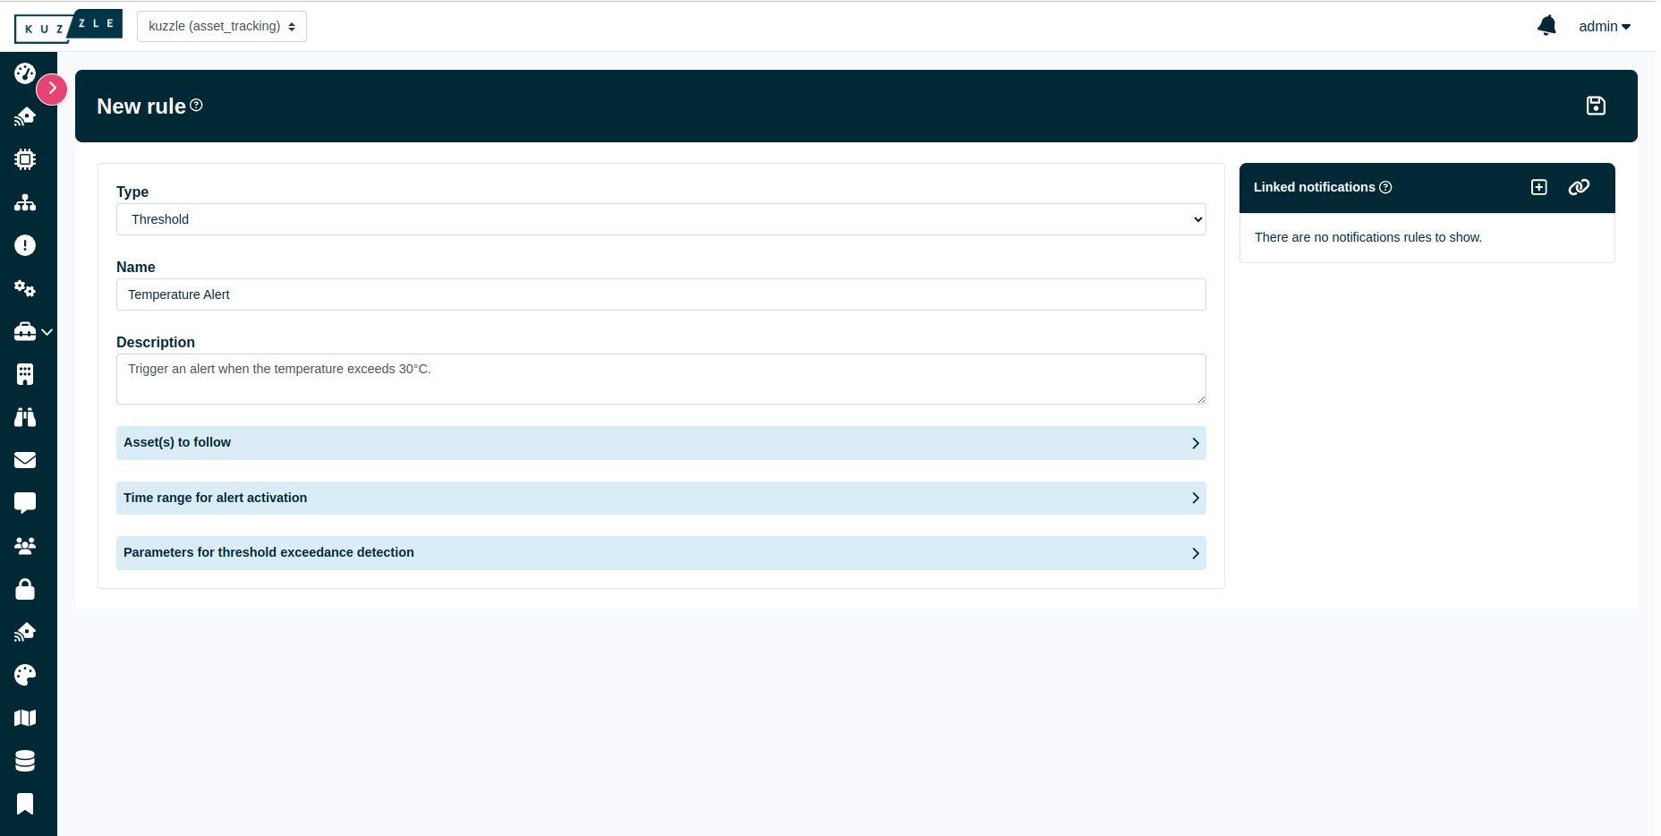This screenshot has height=836, width=1661.
Task: Open the envelope mail icon in sidebar
Action: point(25,460)
